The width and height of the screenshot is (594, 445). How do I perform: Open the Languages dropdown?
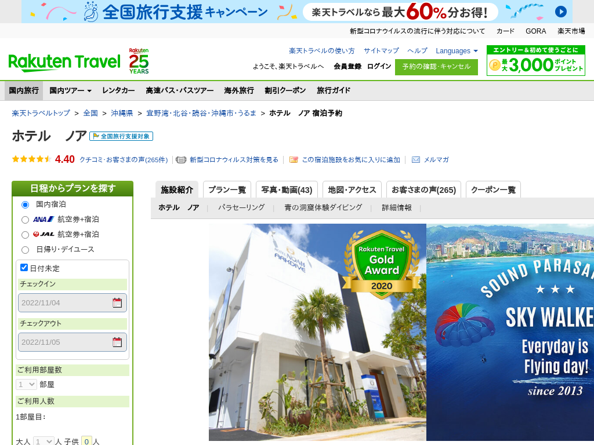tap(457, 51)
